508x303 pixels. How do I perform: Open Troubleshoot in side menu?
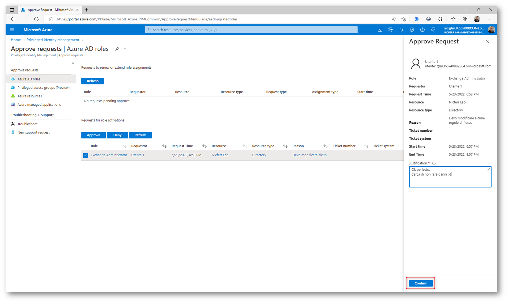[x=41, y=124]
